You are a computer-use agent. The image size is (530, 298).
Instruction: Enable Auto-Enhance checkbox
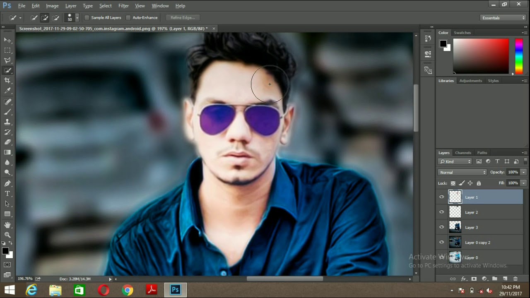[x=128, y=18]
